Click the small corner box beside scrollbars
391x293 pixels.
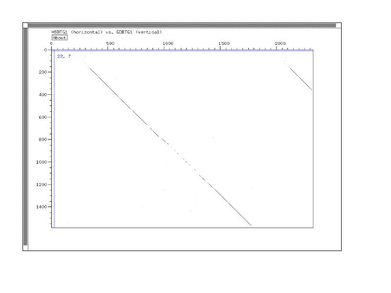click(x=25, y=25)
